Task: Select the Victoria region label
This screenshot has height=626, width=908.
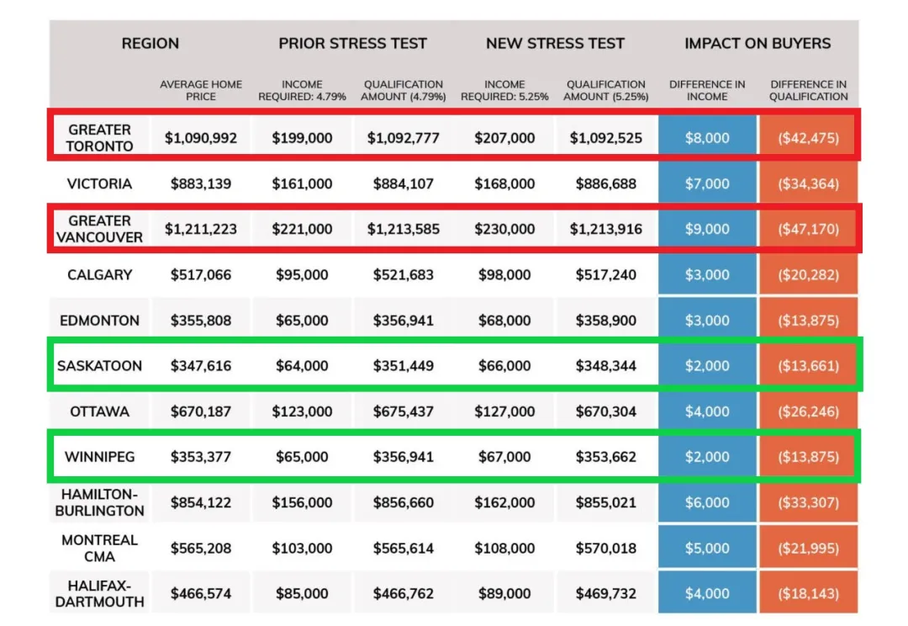Action: point(99,183)
